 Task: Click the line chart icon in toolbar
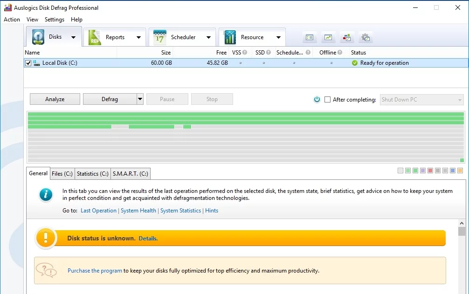pos(329,38)
